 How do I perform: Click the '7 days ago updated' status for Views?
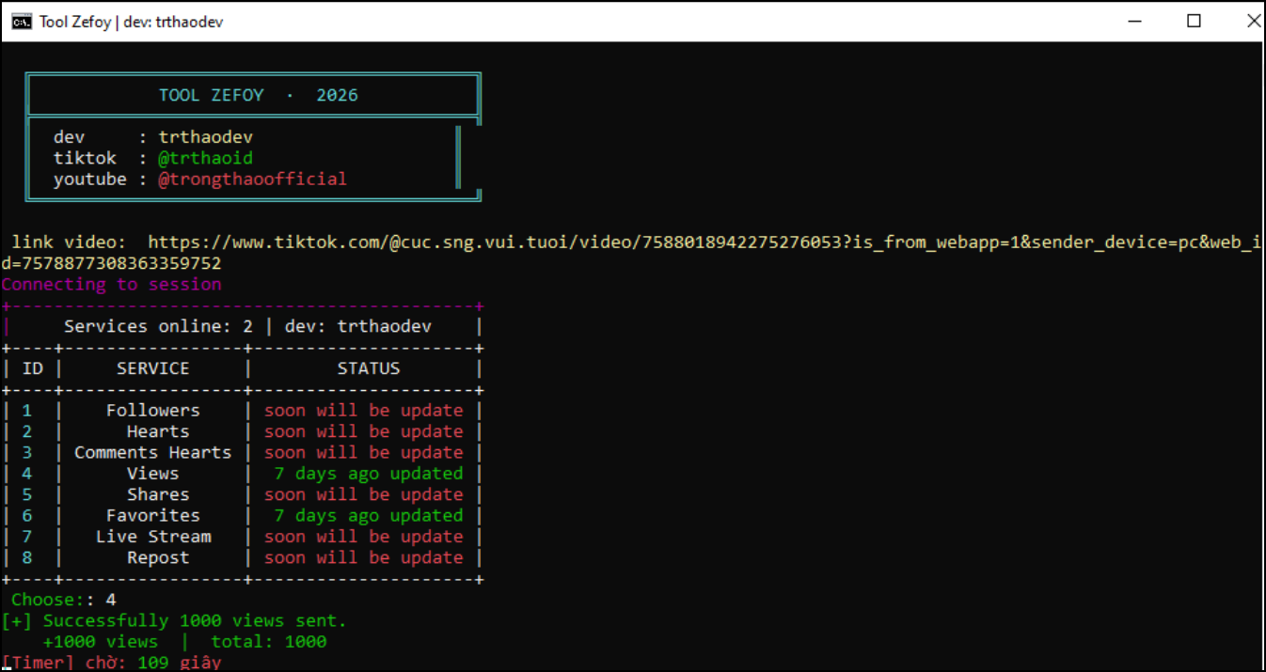pos(368,473)
